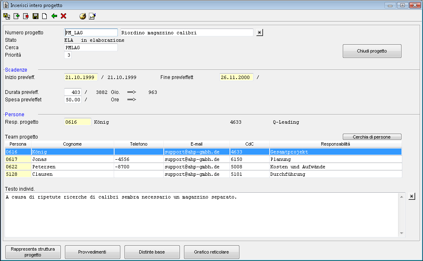The image size is (423, 261).
Task: Select persona cell 0622 in the team table
Action: pos(18,167)
